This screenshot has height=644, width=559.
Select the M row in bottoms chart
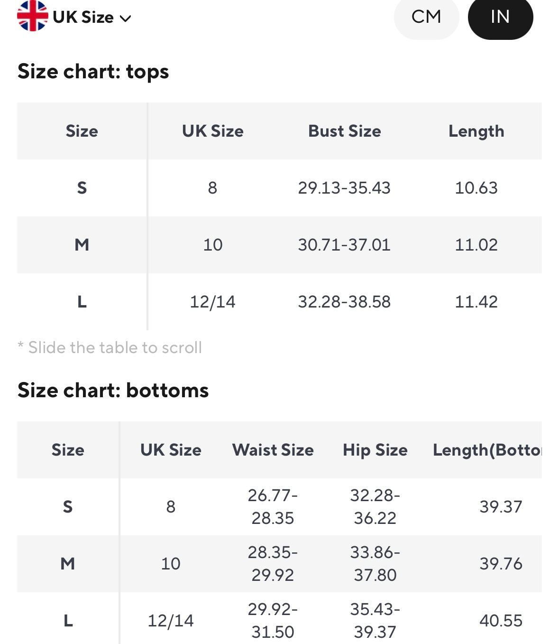click(x=68, y=564)
